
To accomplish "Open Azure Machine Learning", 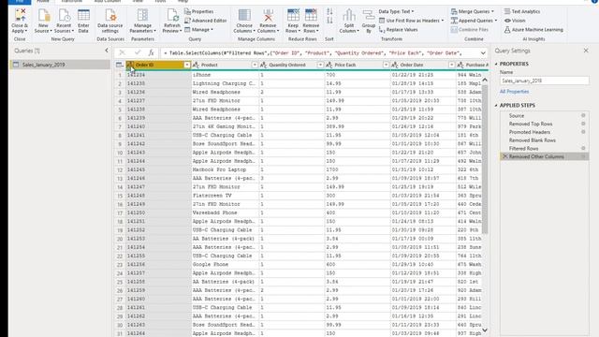I will click(533, 29).
